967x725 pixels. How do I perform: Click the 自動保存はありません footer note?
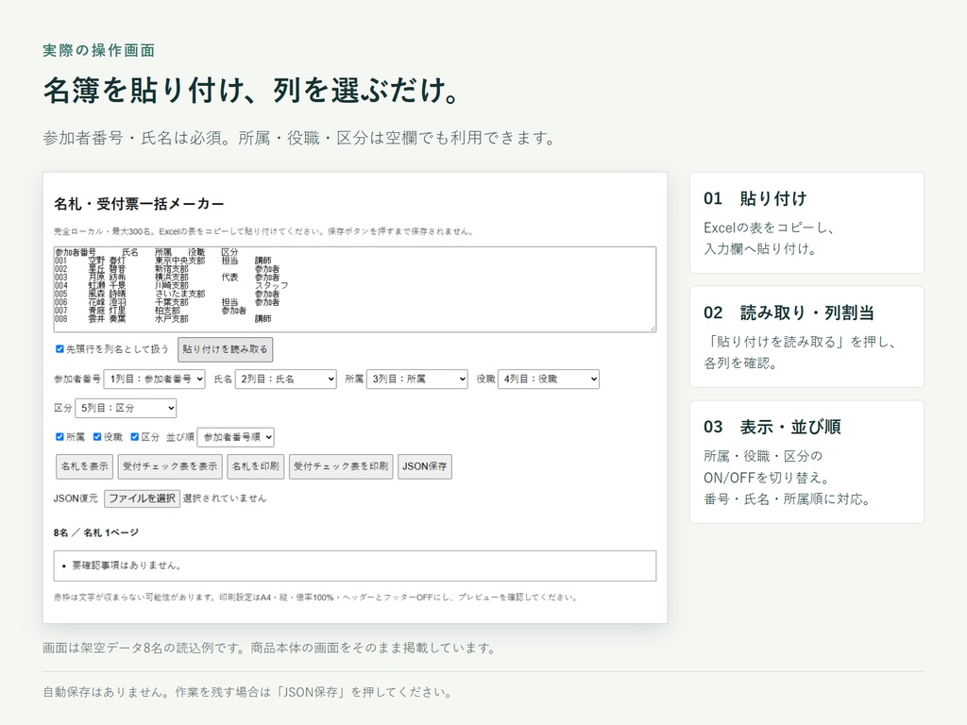pos(247,692)
